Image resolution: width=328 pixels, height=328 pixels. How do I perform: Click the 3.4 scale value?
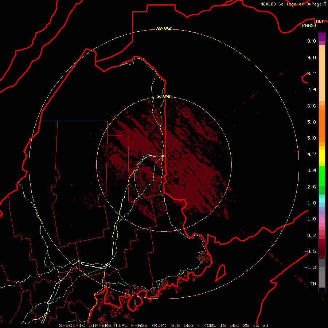[312, 171]
